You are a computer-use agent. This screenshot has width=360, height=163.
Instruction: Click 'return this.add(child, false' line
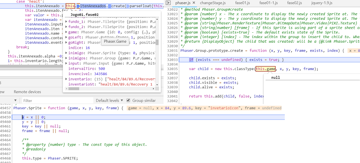[x=226, y=96]
